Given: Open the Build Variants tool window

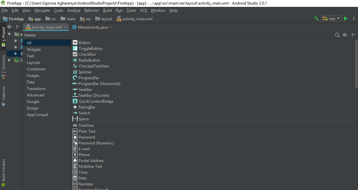Looking at the screenshot, I should [3, 173].
